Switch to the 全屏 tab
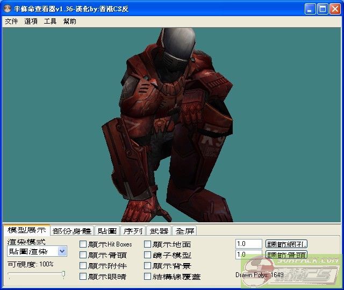This screenshot has height=290, width=344. 185,231
